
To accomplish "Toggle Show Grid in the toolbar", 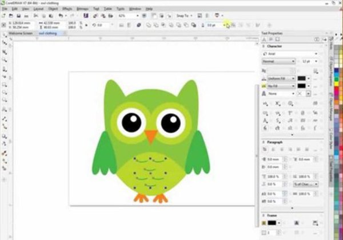I will [x=162, y=16].
